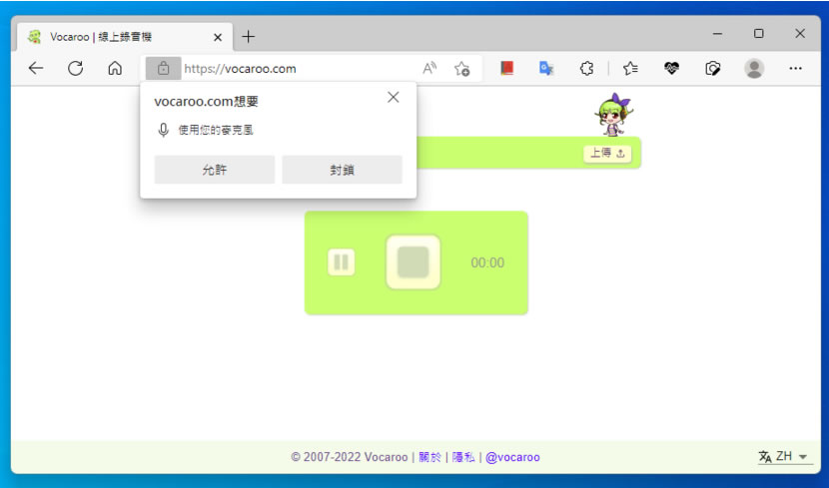This screenshot has height=488, width=829.
Task: Click the Vocaroo mascot character
Action: 614,115
